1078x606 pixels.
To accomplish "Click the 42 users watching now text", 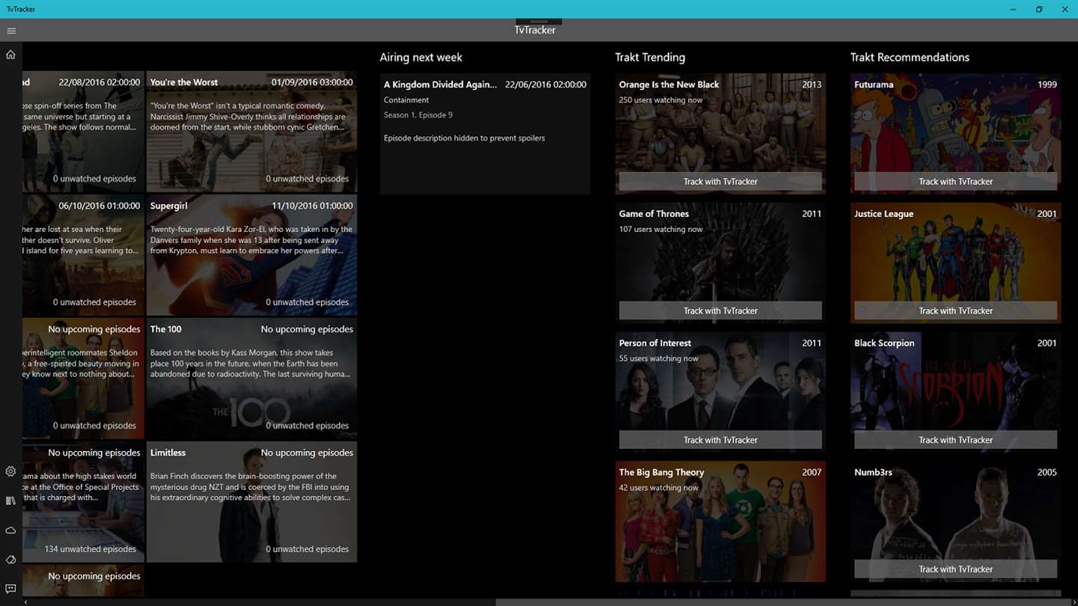I will [659, 488].
